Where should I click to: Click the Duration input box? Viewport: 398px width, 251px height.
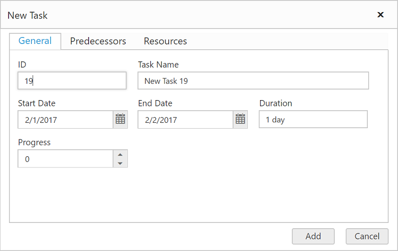313,120
